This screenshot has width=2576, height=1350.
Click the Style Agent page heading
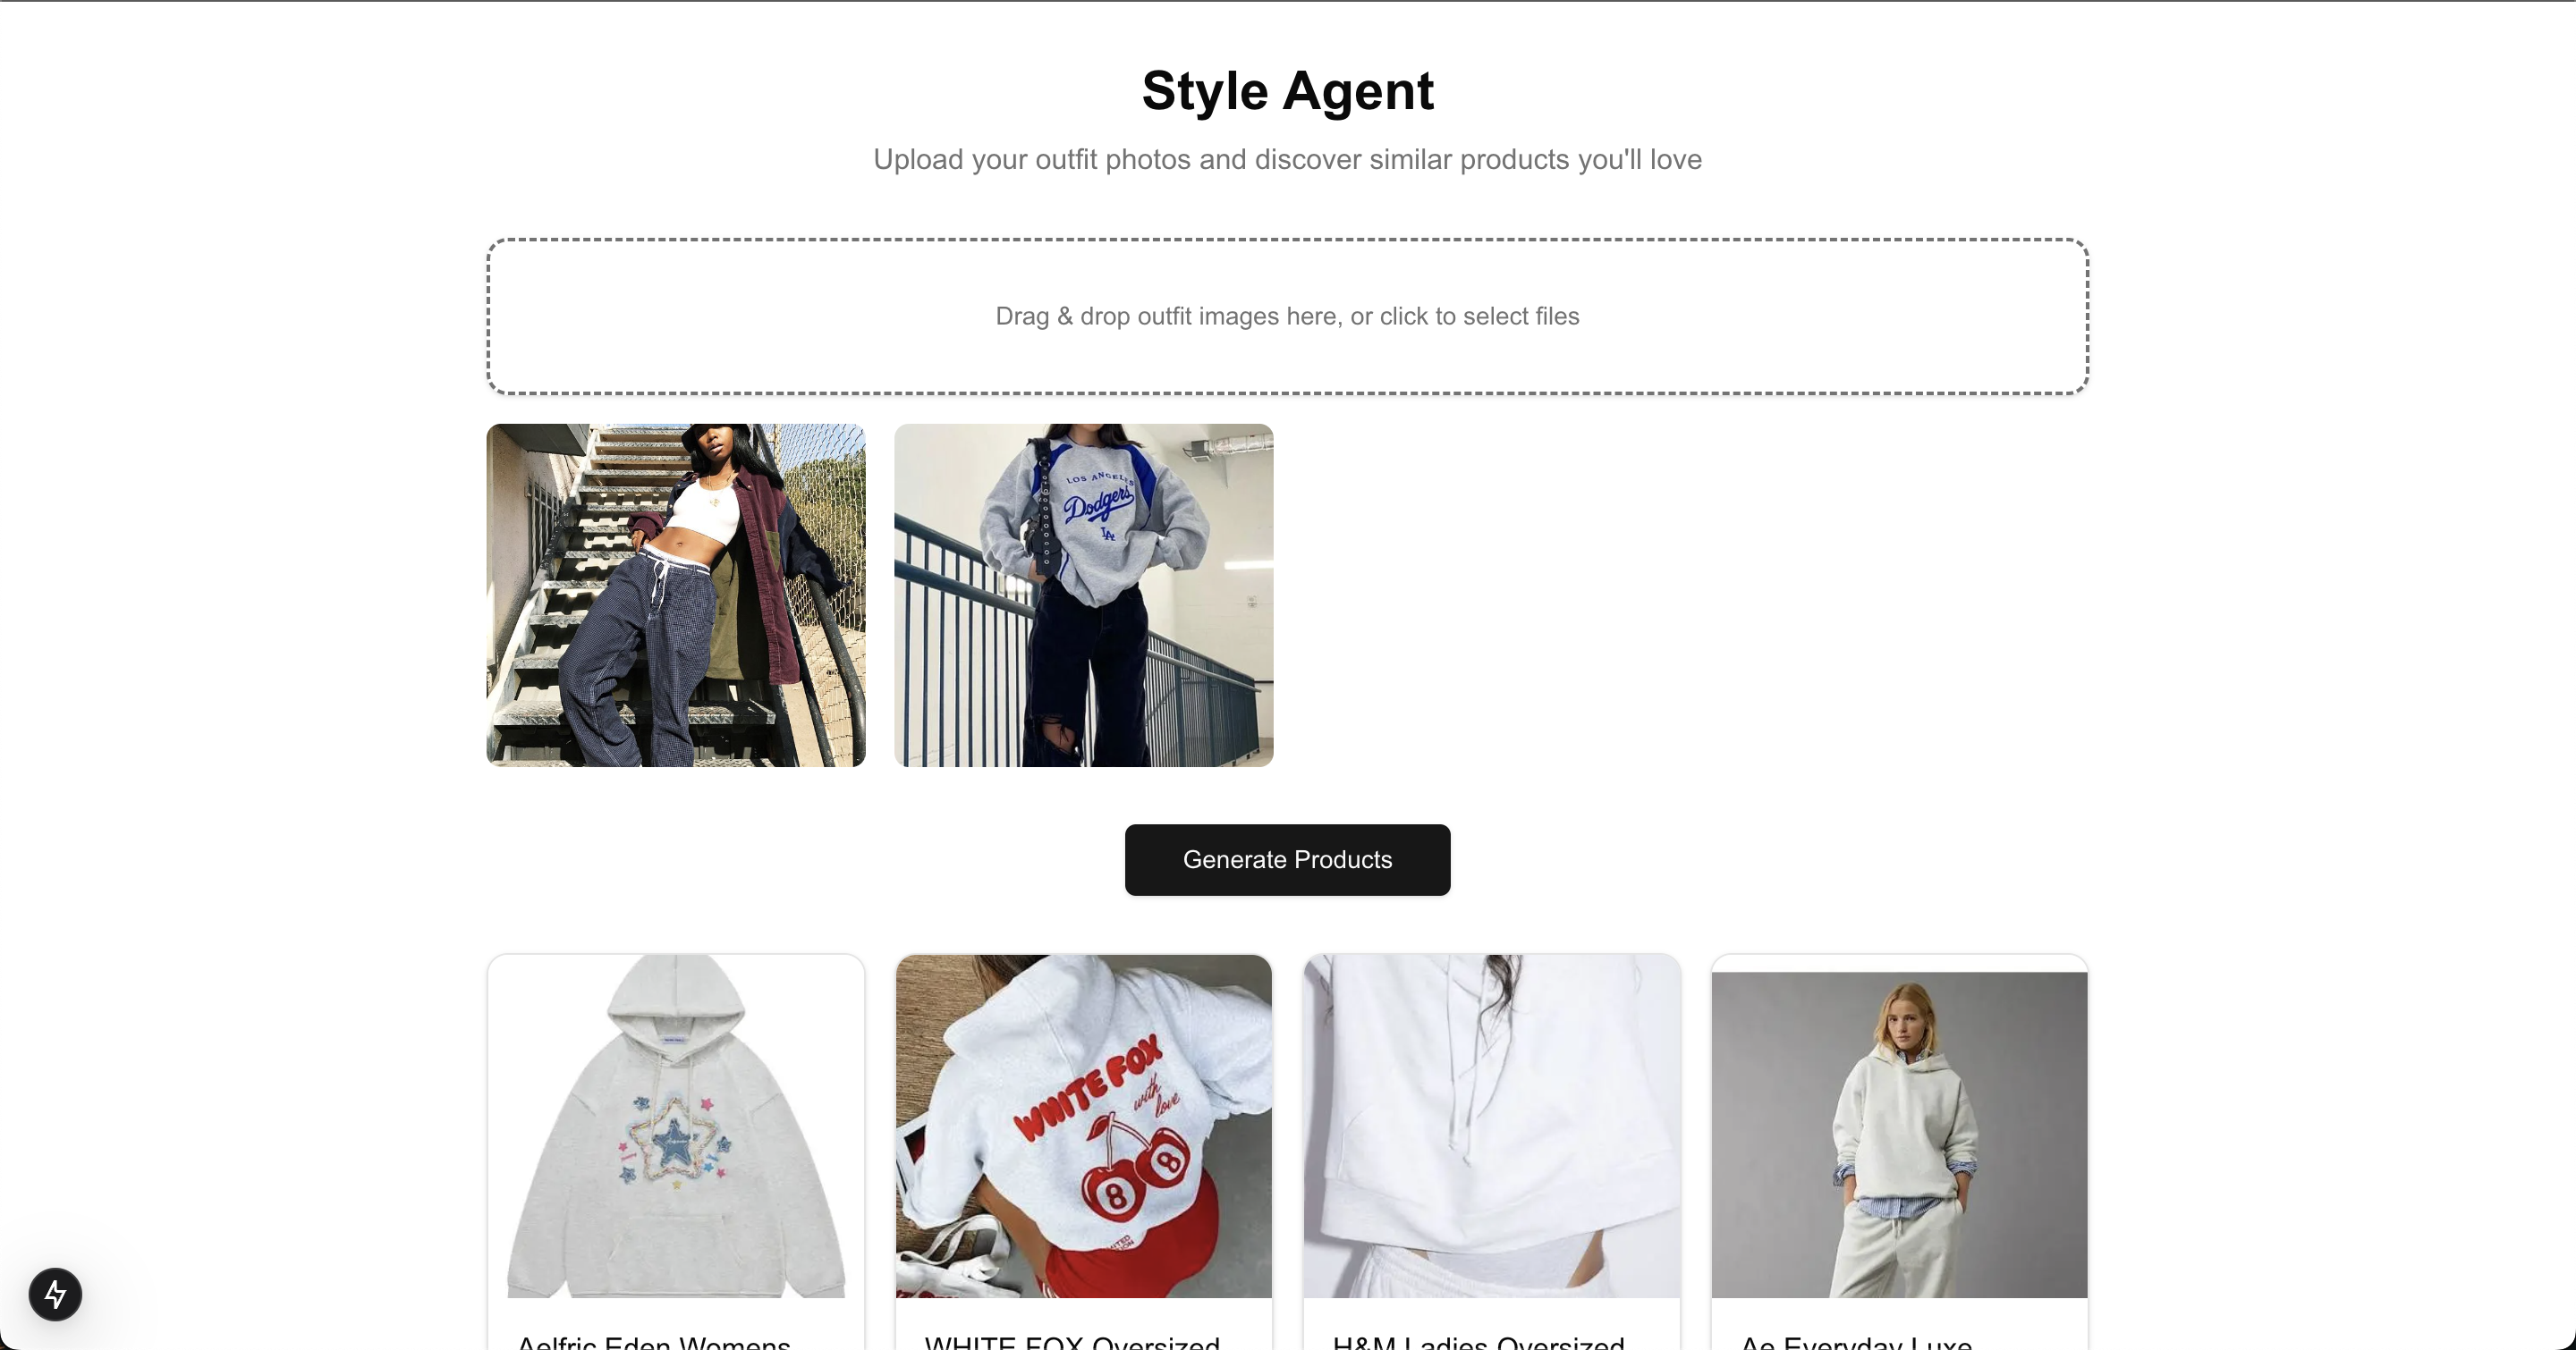coord(1287,91)
